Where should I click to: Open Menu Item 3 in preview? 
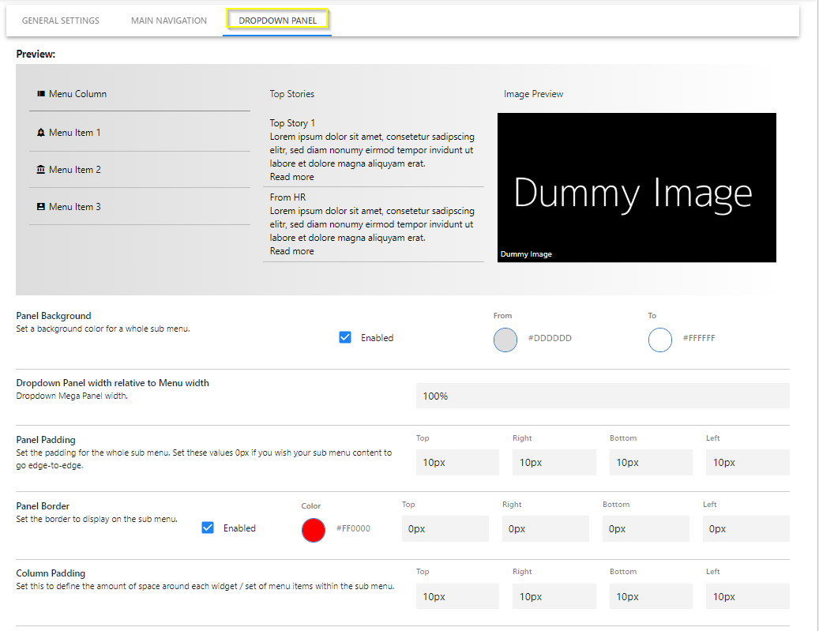pyautogui.click(x=75, y=207)
